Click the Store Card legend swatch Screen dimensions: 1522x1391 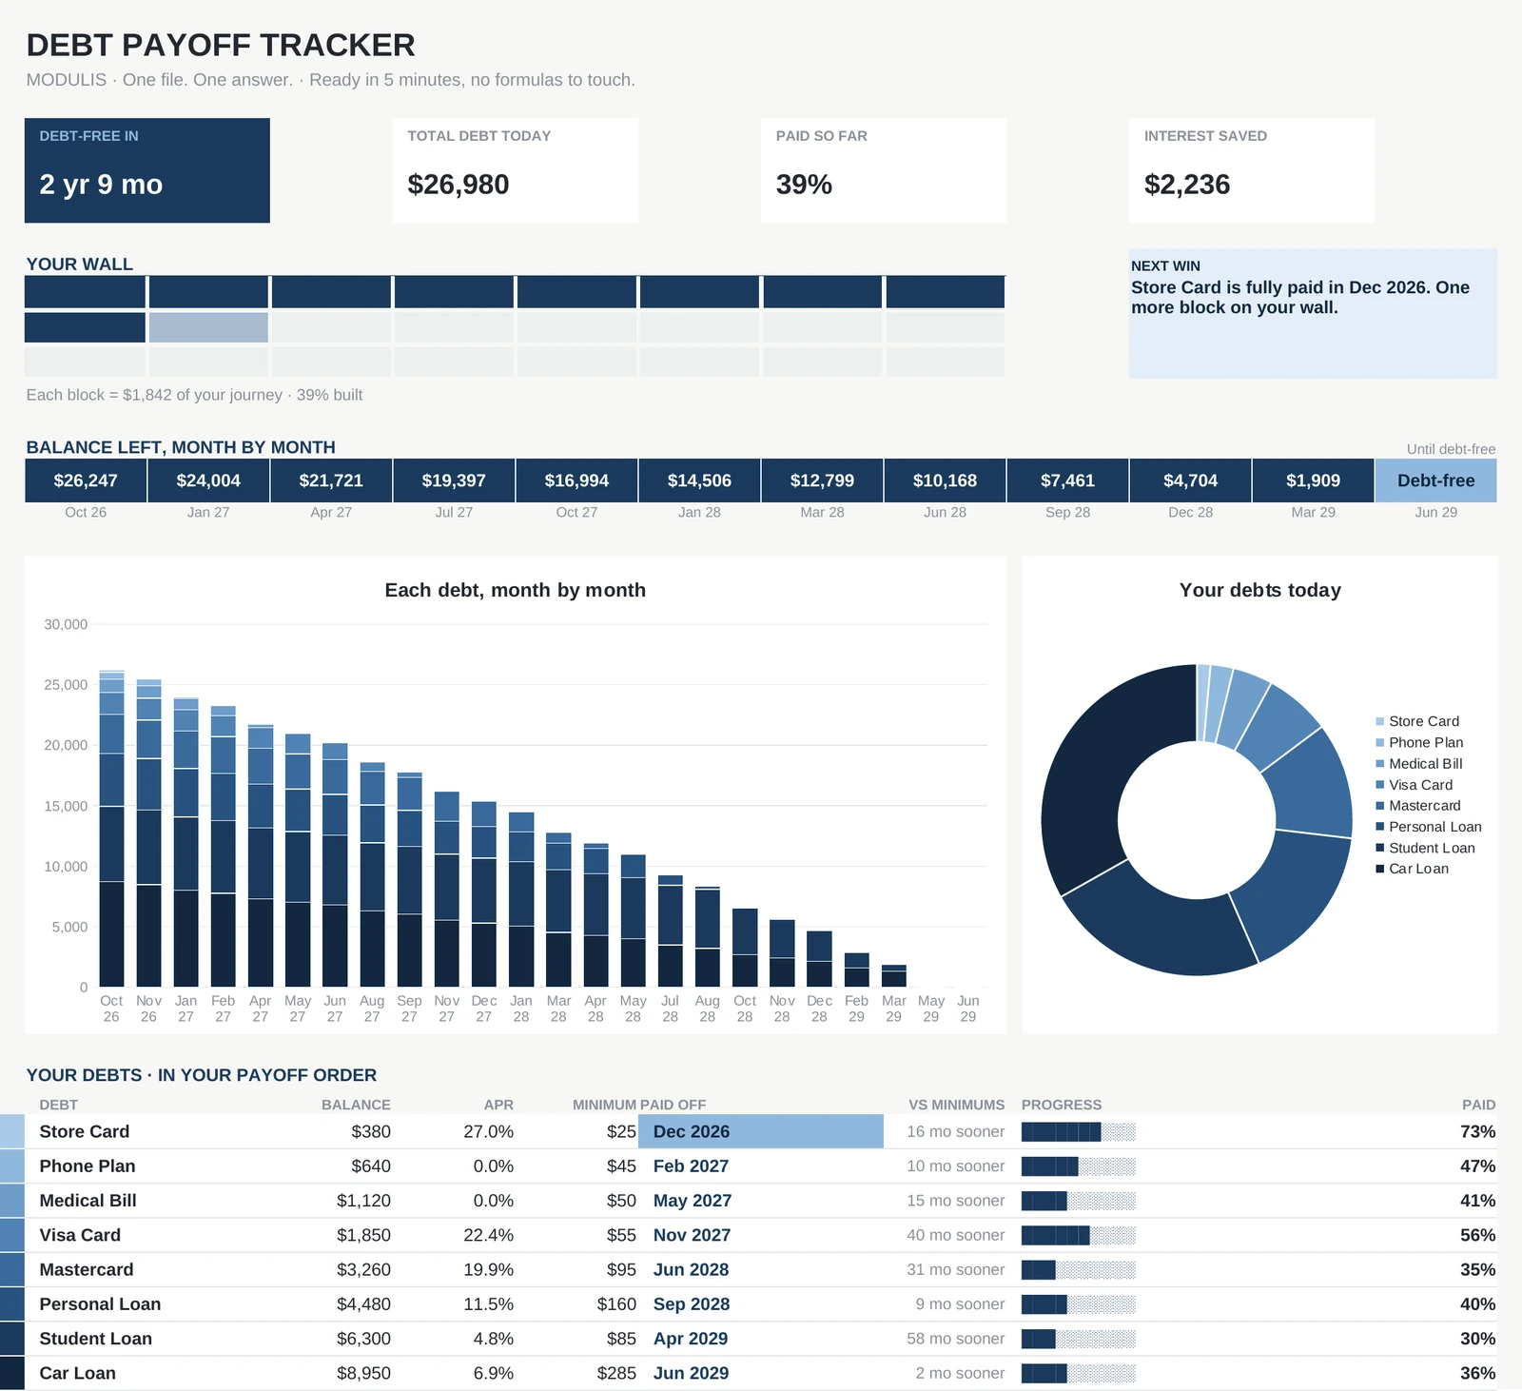[1380, 721]
